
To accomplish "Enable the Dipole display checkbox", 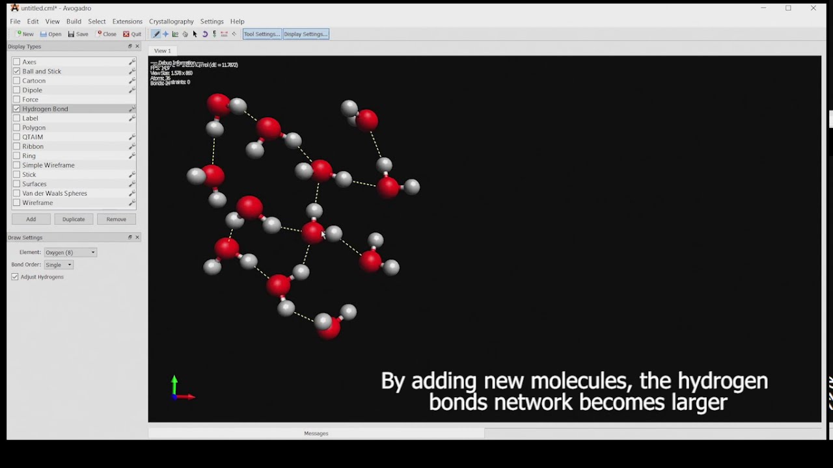I will 17,90.
